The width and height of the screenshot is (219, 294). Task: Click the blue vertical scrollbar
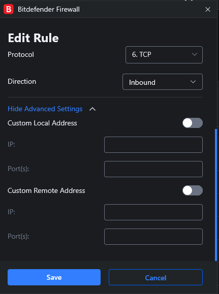pyautogui.click(x=216, y=194)
